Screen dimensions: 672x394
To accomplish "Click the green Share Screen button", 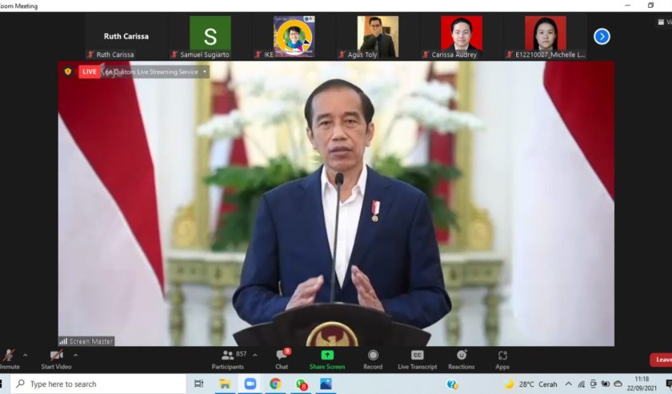I will pyautogui.click(x=327, y=360).
